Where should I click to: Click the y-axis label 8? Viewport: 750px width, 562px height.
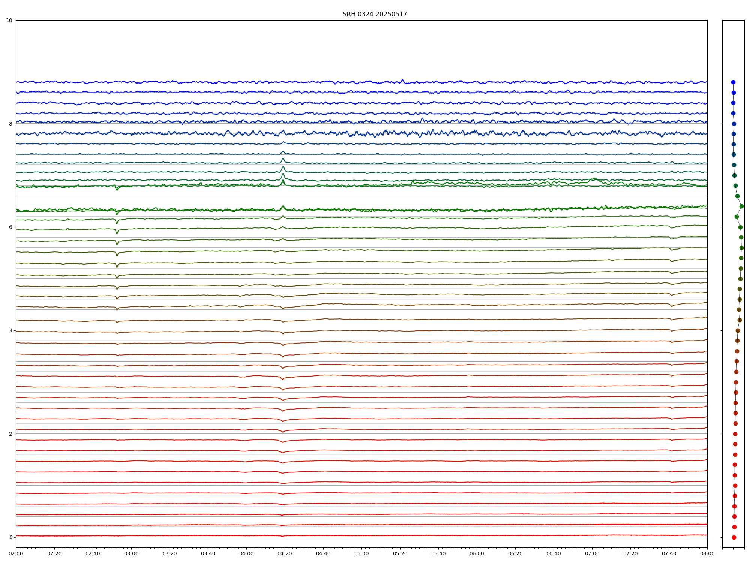tap(10, 124)
